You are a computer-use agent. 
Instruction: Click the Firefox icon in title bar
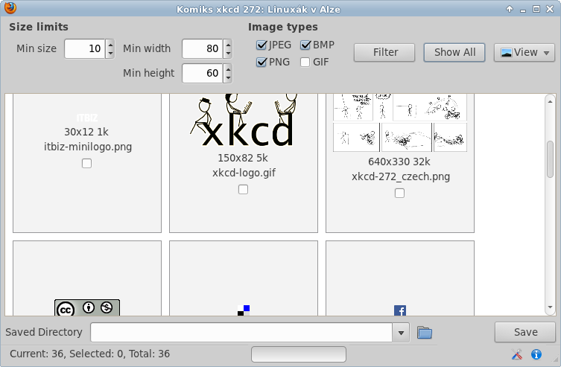click(10, 7)
